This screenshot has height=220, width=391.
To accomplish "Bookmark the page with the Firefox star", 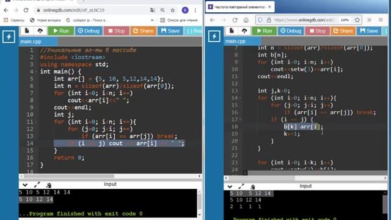I will (357, 20).
